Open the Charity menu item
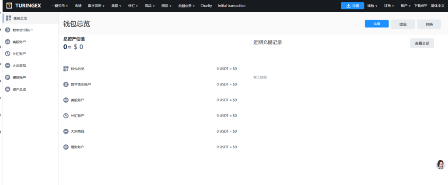This screenshot has height=185, width=448. [x=206, y=6]
